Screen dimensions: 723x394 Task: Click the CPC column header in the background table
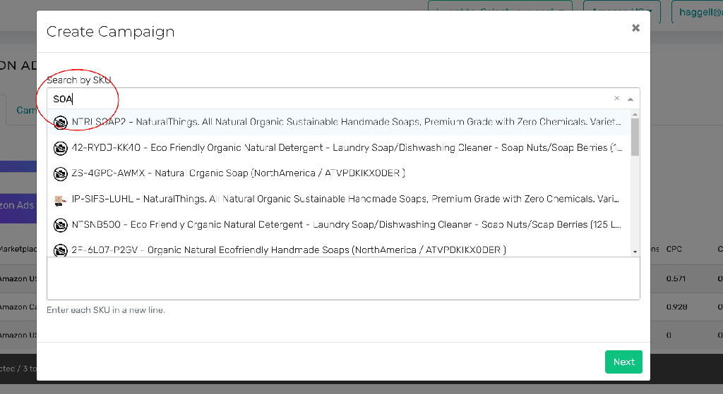pos(674,249)
